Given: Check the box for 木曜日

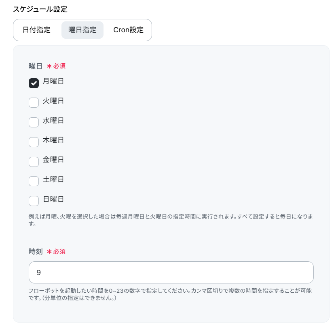Looking at the screenshot, I should pyautogui.click(x=34, y=142).
